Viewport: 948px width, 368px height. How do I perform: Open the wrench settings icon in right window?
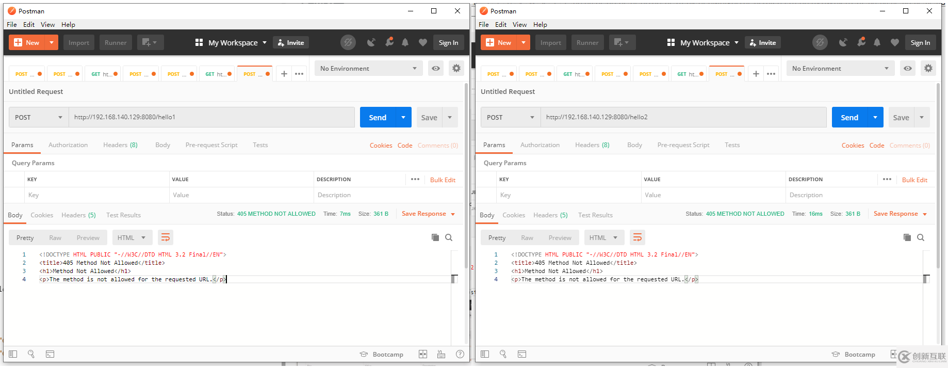pos(861,42)
